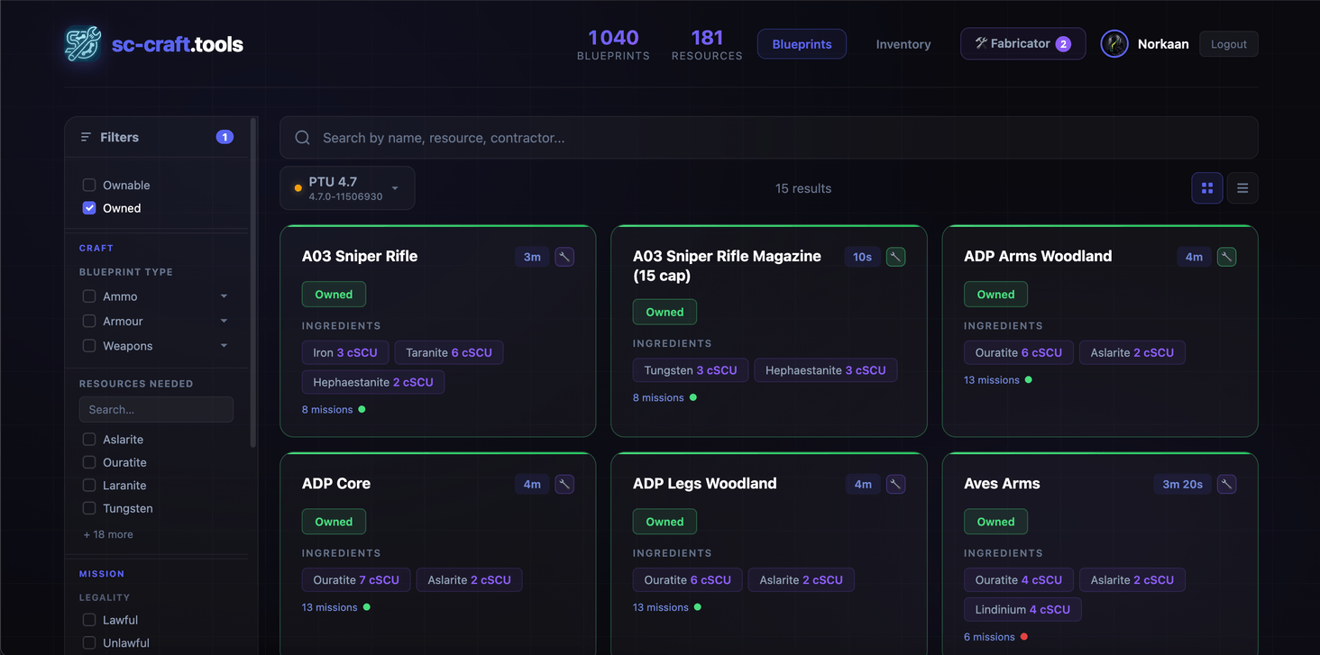Click craft wrench icon on A03 Sniper Rifle
The image size is (1320, 655).
(x=564, y=257)
